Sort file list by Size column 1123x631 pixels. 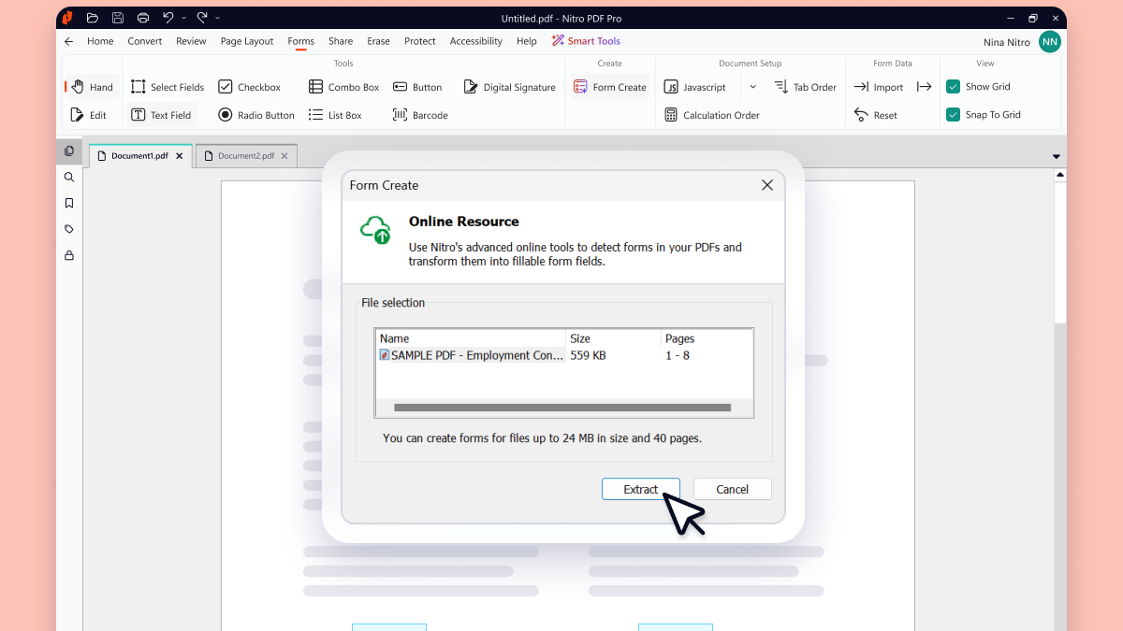pos(614,338)
